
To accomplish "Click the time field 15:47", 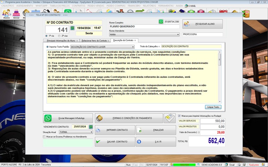I will point(97,28).
